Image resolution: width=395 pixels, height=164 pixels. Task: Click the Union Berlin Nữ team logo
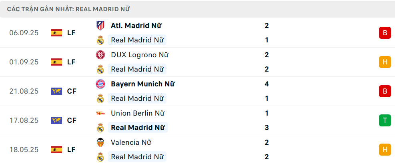tap(100, 113)
